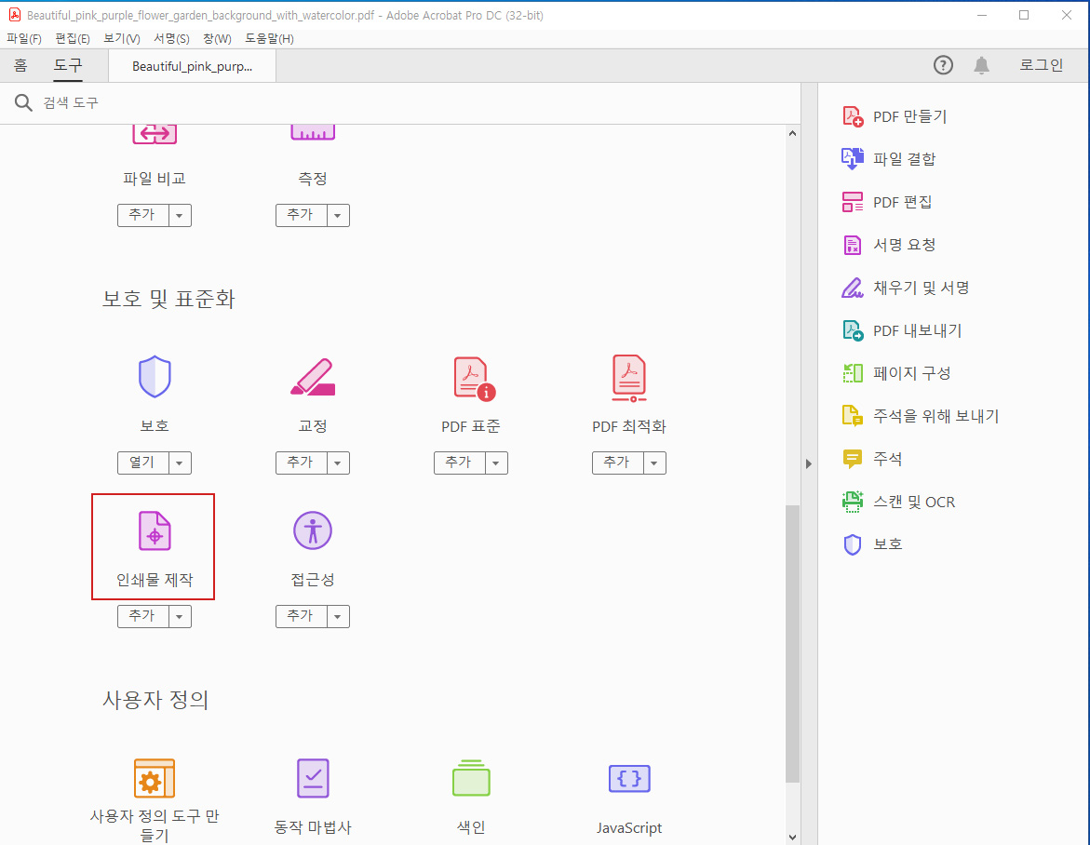The width and height of the screenshot is (1090, 845).
Task: Expand dropdown arrow next to PDF 최적화 추가
Action: click(x=654, y=463)
